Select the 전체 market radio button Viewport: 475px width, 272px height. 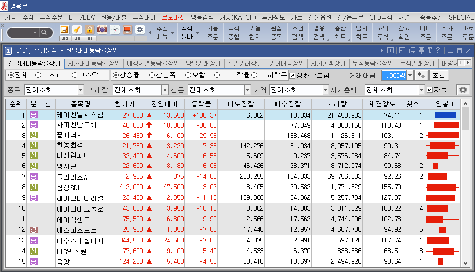coord(11,75)
